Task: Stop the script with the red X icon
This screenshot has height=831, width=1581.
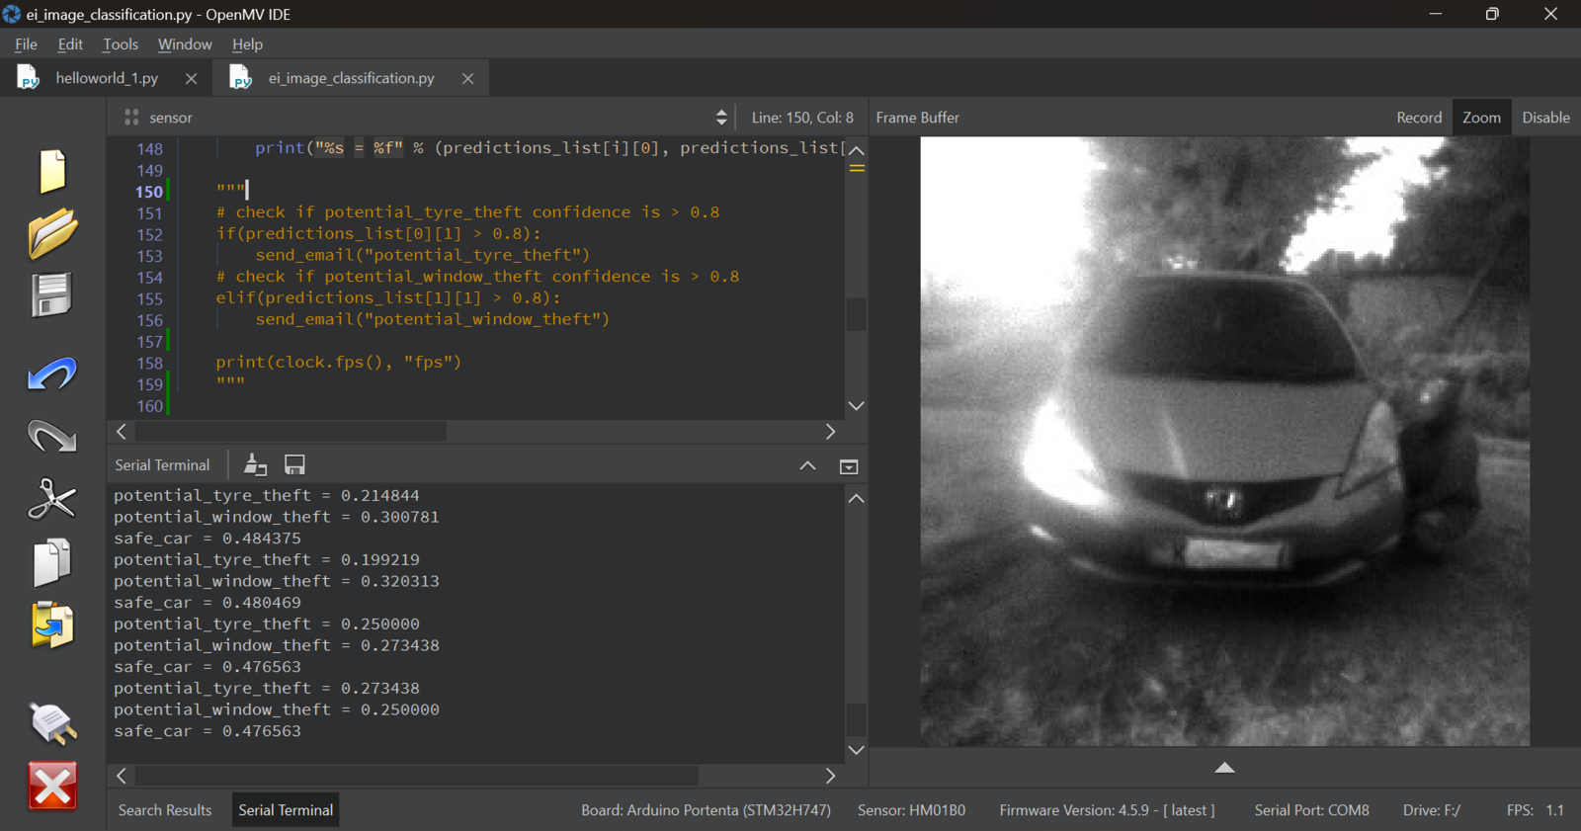Action: (52, 787)
